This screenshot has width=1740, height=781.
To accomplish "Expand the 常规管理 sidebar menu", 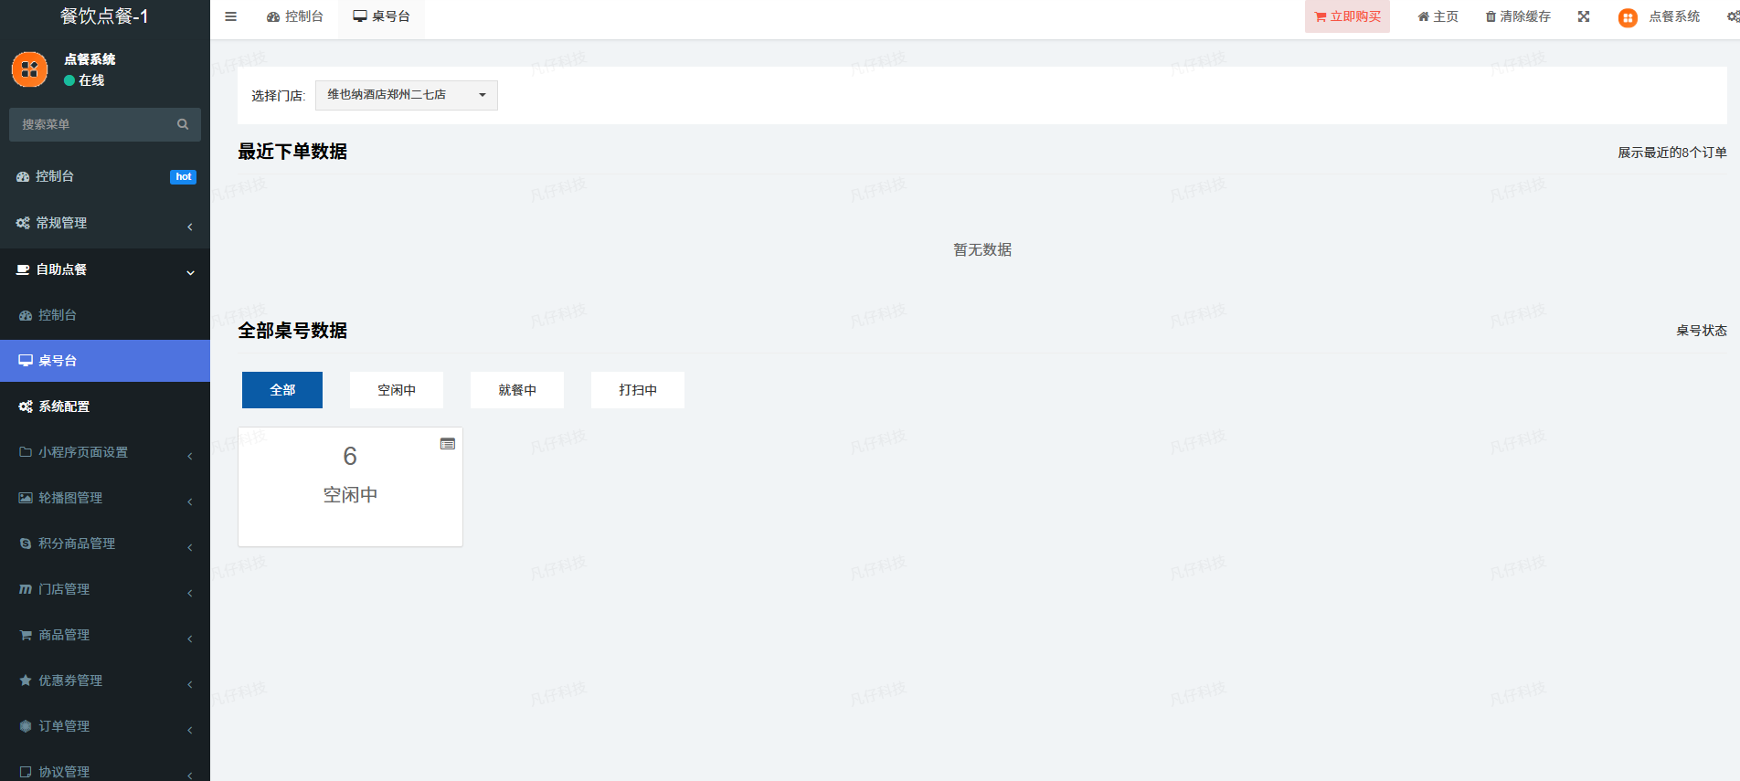I will pos(104,223).
